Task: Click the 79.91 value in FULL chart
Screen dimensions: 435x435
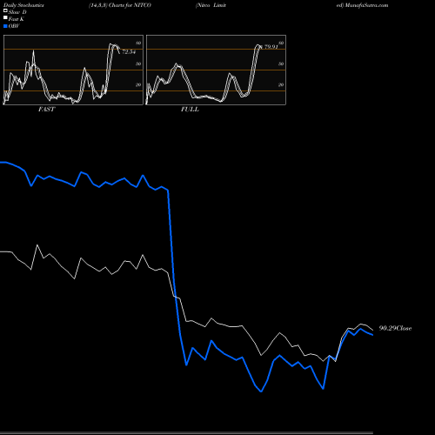Action: coord(271,47)
